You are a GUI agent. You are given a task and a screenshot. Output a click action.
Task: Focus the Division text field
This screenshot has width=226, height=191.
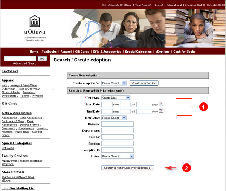(x=117, y=124)
